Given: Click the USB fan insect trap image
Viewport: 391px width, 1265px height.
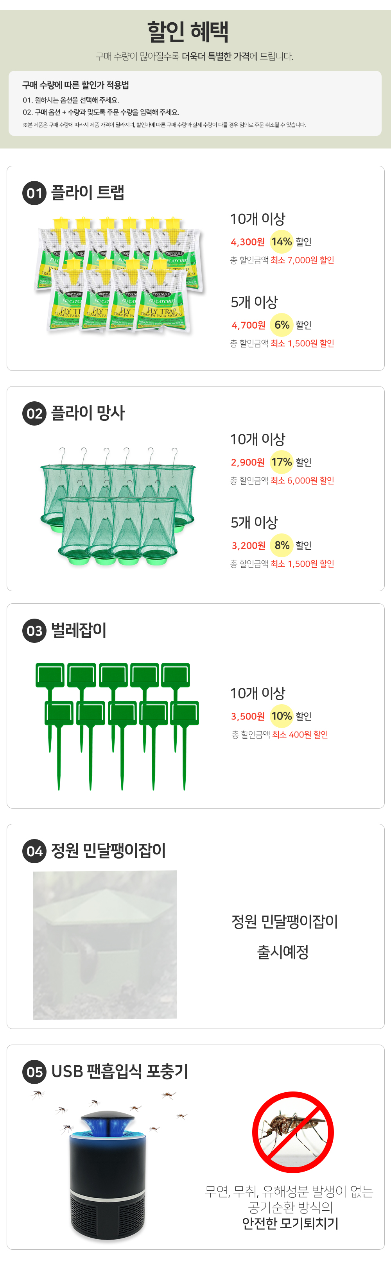Looking at the screenshot, I should pyautogui.click(x=108, y=1170).
